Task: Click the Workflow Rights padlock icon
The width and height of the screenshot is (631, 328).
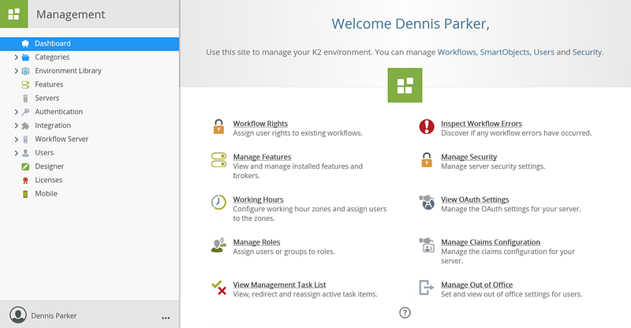Action: (x=218, y=127)
